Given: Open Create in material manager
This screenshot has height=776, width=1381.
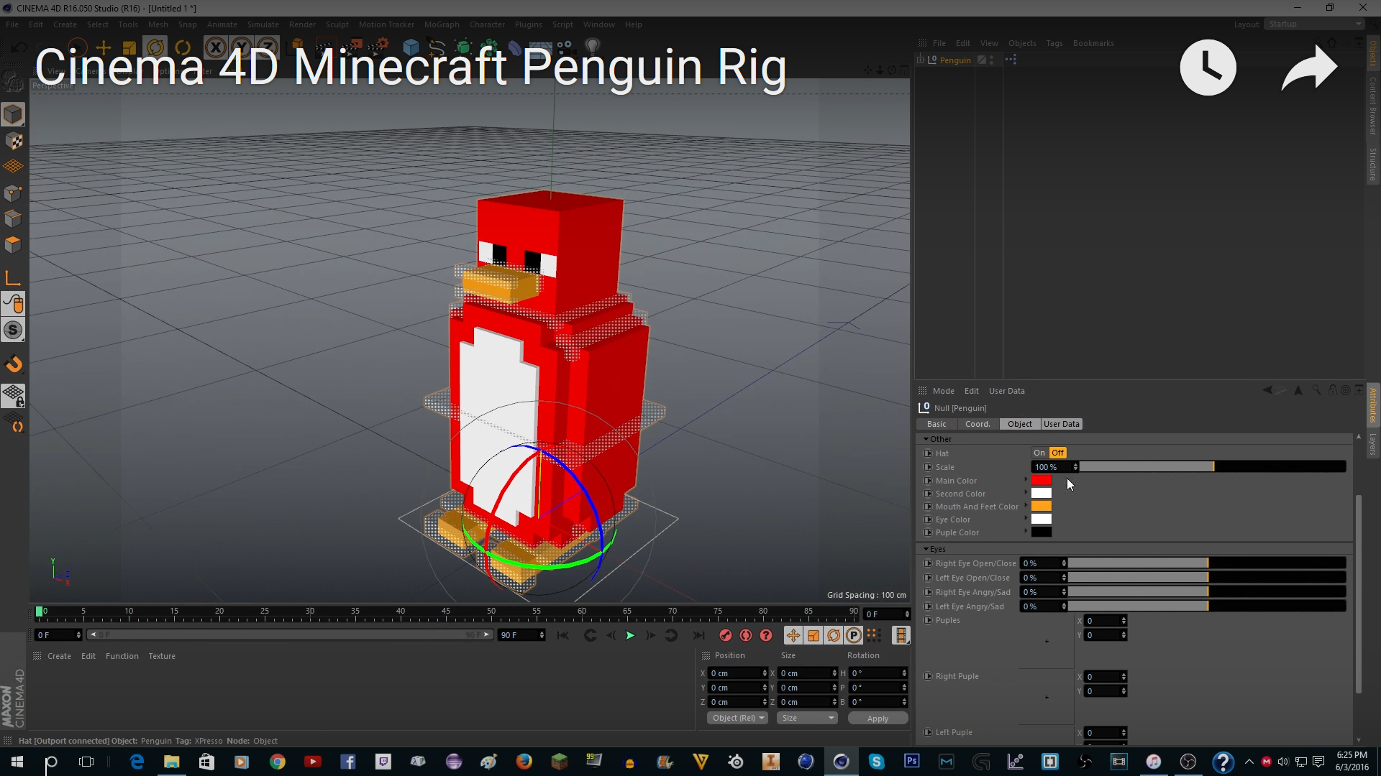Looking at the screenshot, I should (x=59, y=656).
